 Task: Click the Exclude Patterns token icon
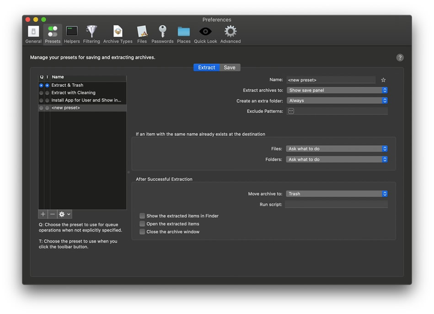pyautogui.click(x=291, y=111)
